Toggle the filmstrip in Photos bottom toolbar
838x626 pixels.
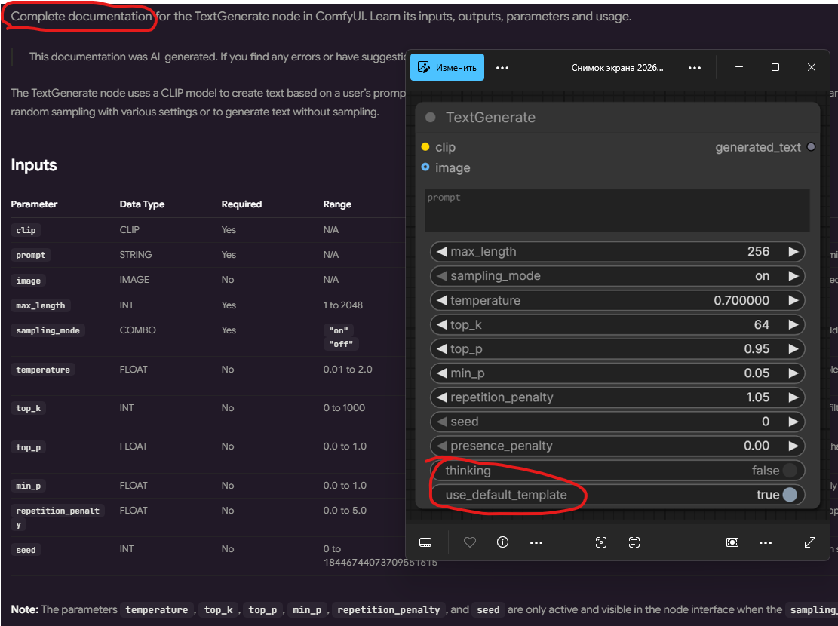(425, 542)
